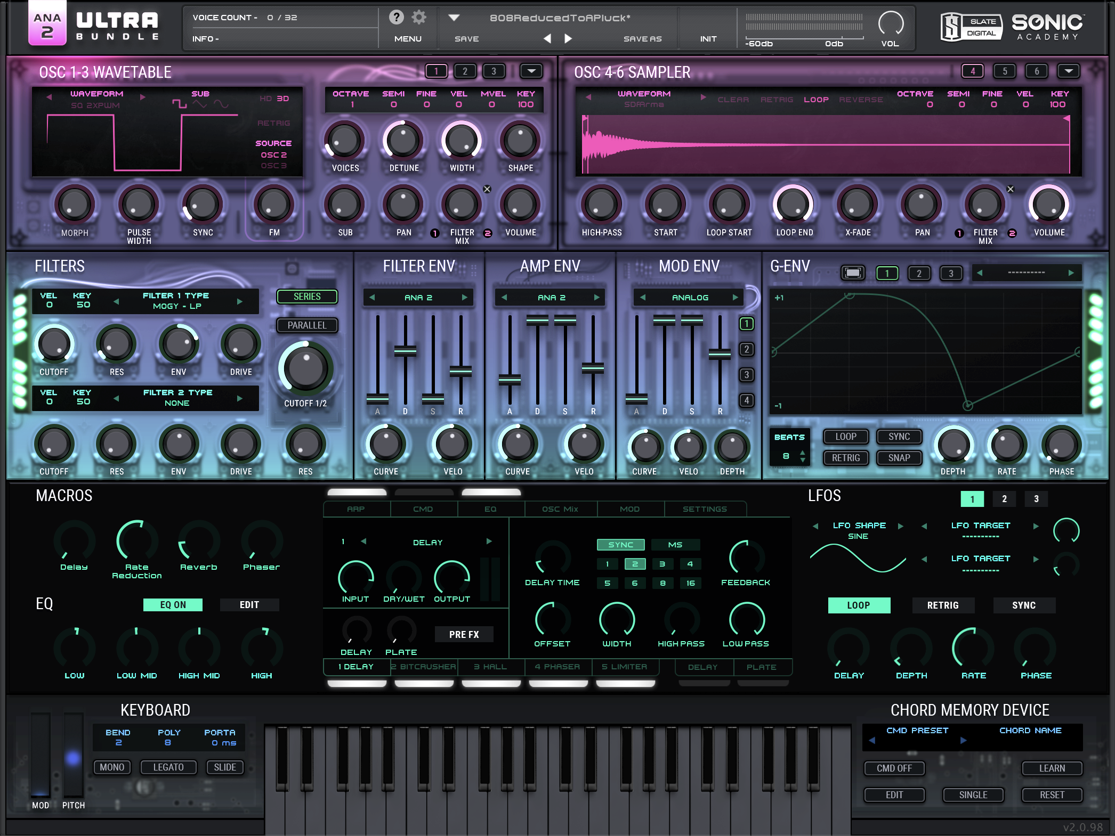
Task: Switch to LFO 2
Action: click(1005, 499)
